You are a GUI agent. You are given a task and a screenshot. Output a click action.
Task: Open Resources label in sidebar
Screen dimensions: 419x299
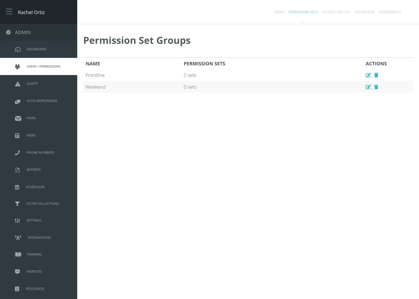[35, 289]
